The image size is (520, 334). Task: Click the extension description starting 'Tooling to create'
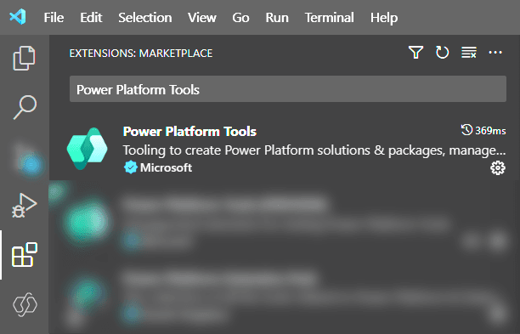[x=314, y=150]
